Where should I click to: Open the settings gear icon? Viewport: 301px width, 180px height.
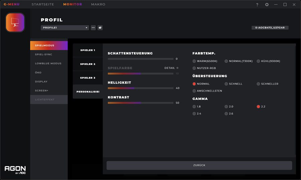coord(267,5)
